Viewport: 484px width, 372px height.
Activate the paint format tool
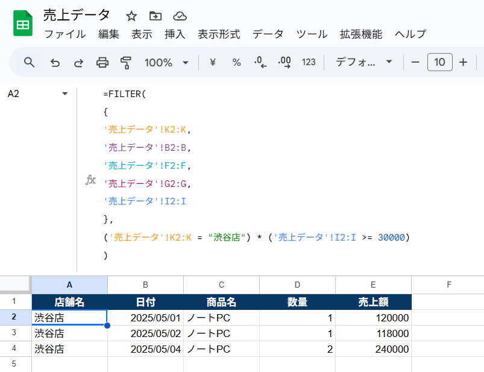pos(126,63)
